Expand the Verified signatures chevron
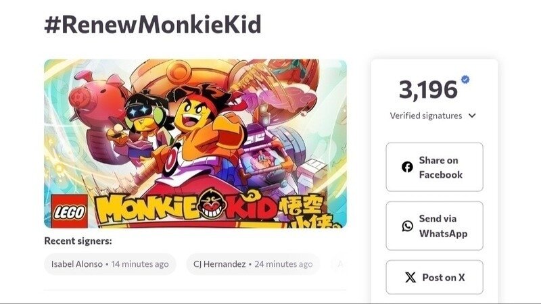Image resolution: width=541 pixels, height=304 pixels. [x=472, y=116]
